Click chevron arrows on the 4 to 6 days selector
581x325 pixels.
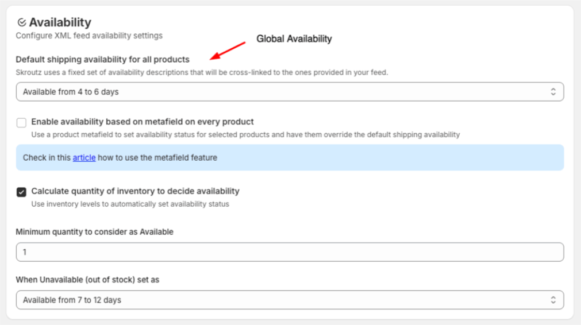pyautogui.click(x=553, y=92)
